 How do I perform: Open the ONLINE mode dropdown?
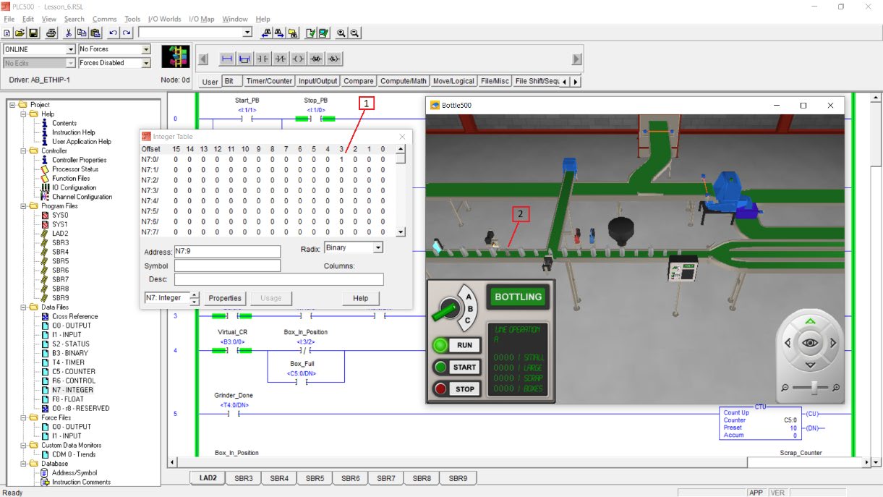pos(71,49)
